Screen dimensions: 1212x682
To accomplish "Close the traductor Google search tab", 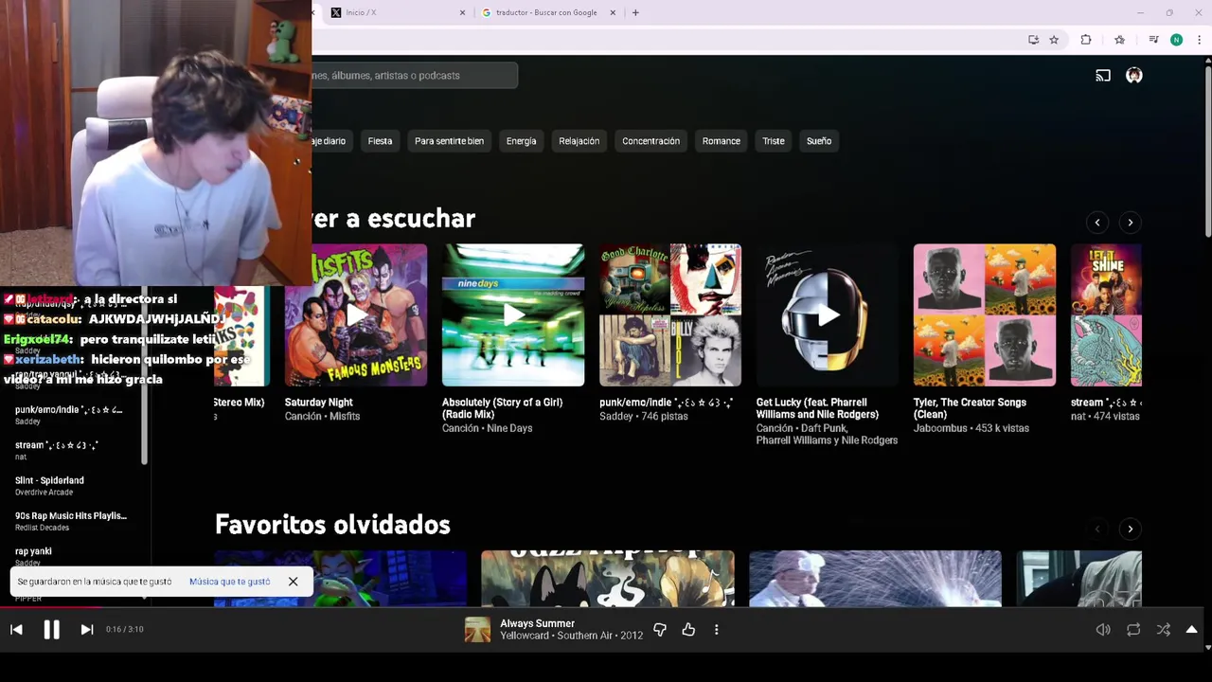I will pos(613,12).
